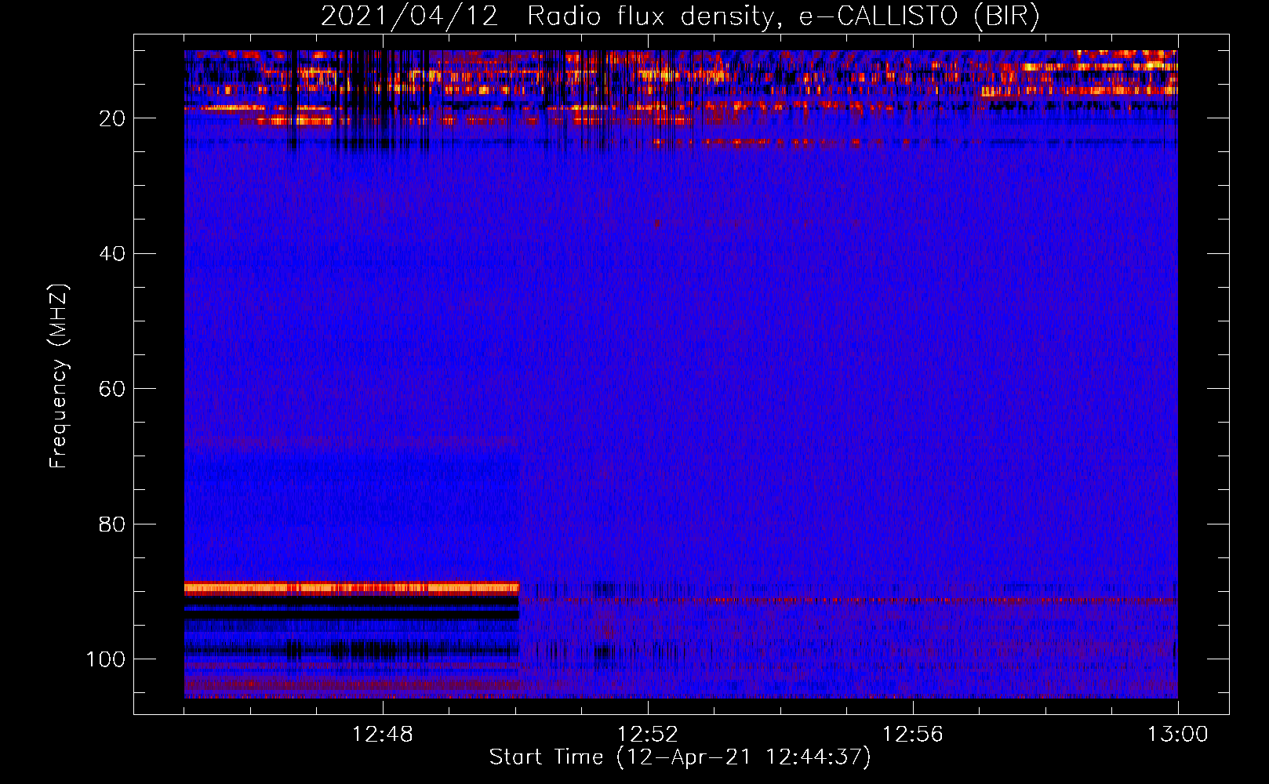
Task: Select the 12:48 time tick label
Action: point(383,735)
